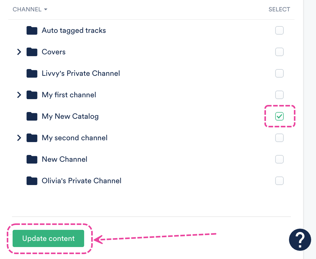This screenshot has width=316, height=259.
Task: Click Livvy's Private Channel folder icon
Action: 32,73
